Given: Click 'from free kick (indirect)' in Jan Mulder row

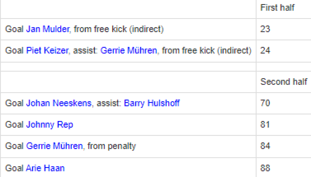Looking at the screenshot, I should pyautogui.click(x=119, y=29).
